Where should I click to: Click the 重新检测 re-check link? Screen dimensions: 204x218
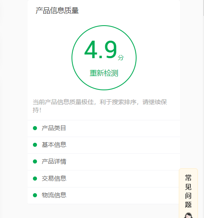(104, 73)
